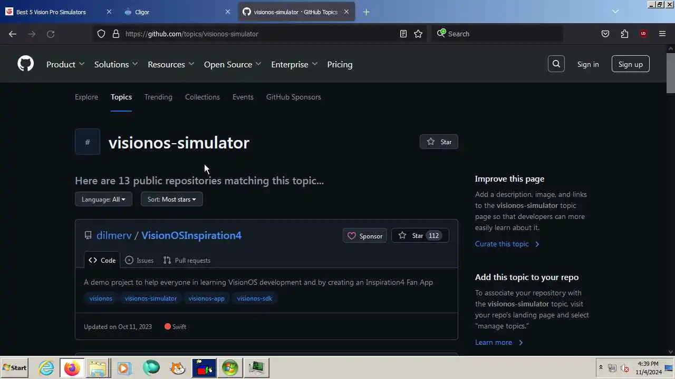Open the Windows Start button

[x=15, y=368]
